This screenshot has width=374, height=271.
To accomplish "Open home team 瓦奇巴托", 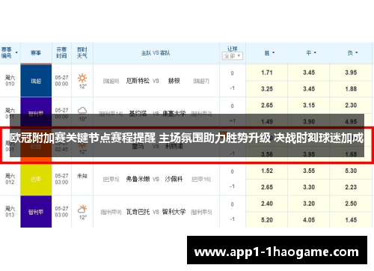I will pos(138,212).
